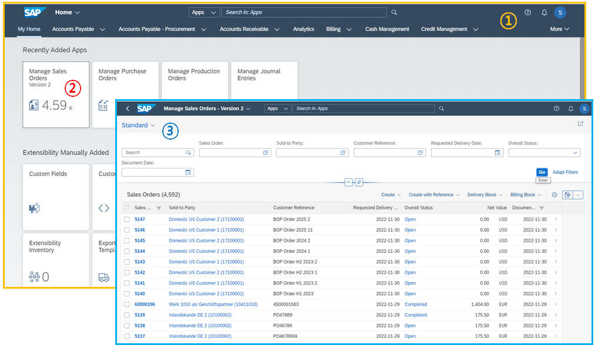Click export to spreadsheet icon
The height and width of the screenshot is (345, 595).
point(567,195)
